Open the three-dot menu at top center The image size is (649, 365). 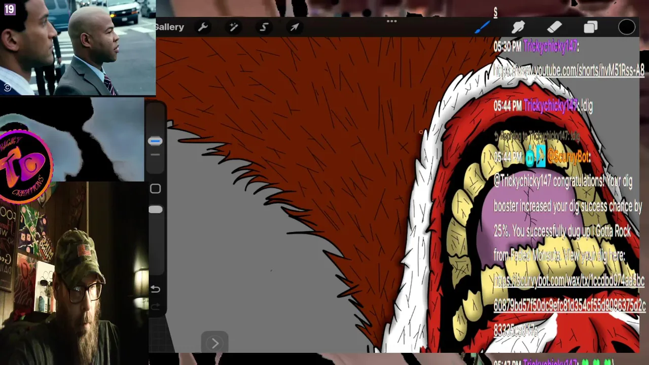[x=391, y=21]
